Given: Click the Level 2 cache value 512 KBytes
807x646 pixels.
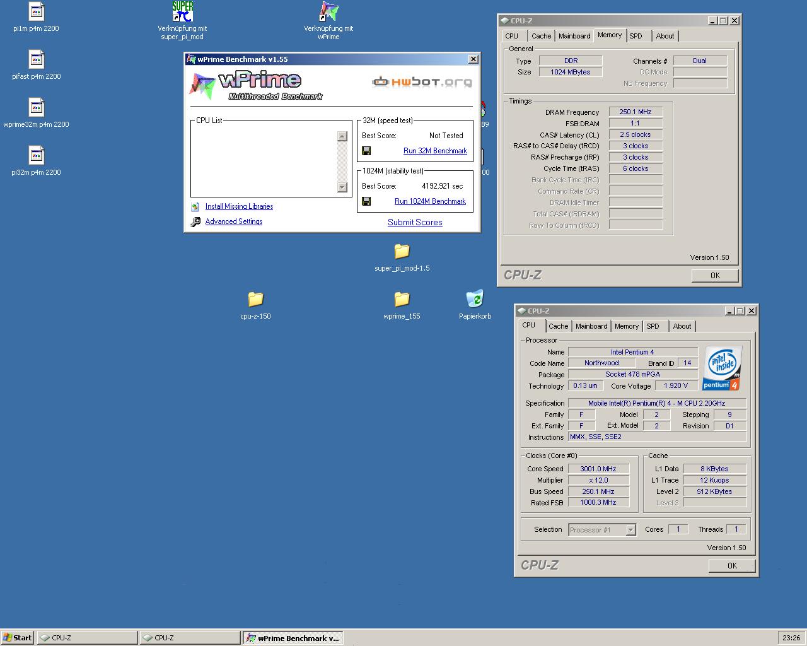Looking at the screenshot, I should (x=714, y=491).
